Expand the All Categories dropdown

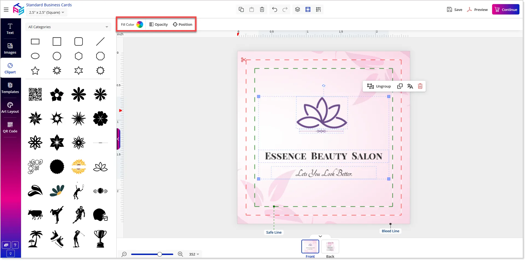tap(68, 27)
